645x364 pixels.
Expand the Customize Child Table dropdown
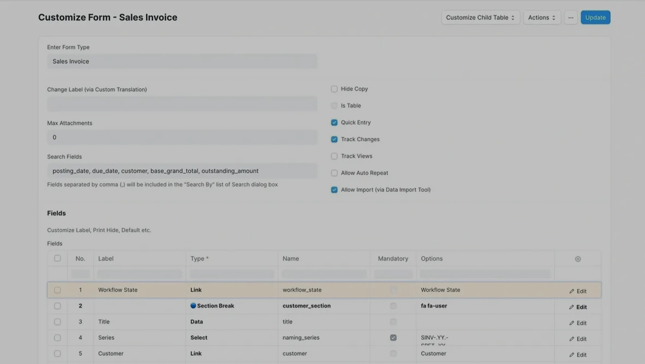point(480,18)
